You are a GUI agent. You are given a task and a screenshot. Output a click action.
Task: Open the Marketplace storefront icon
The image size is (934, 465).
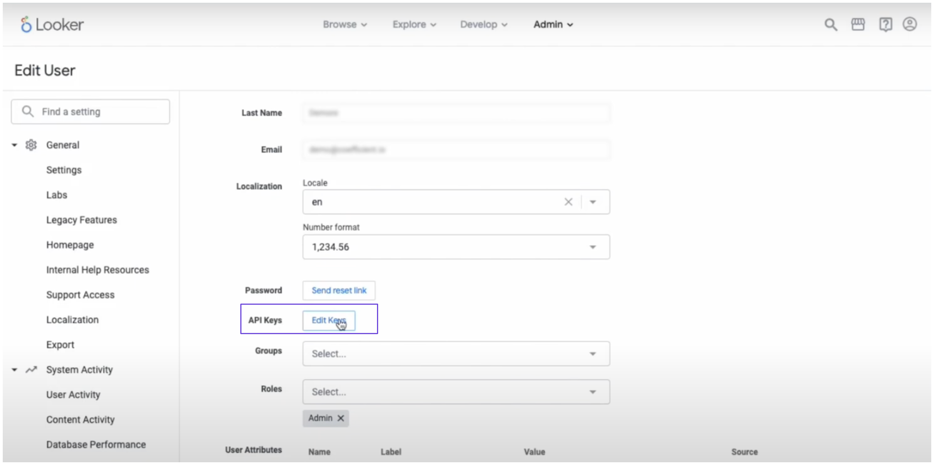tap(858, 24)
